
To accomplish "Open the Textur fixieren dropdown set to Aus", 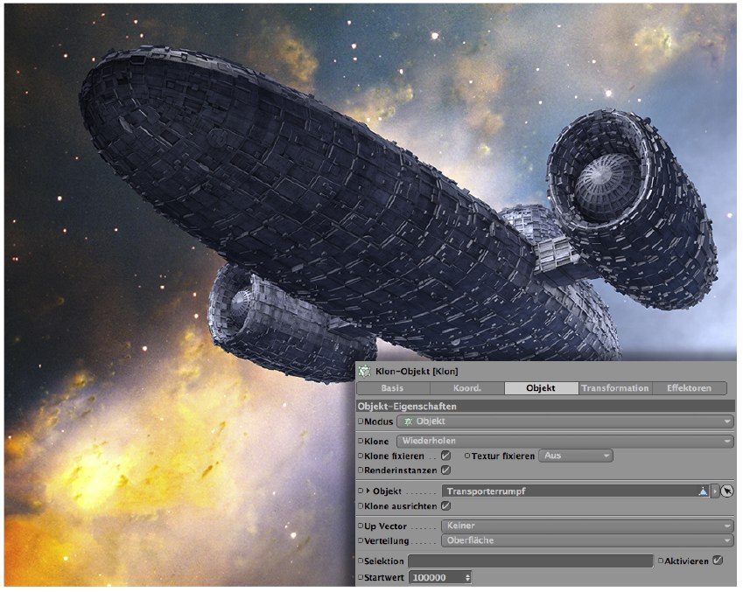I will click(576, 456).
